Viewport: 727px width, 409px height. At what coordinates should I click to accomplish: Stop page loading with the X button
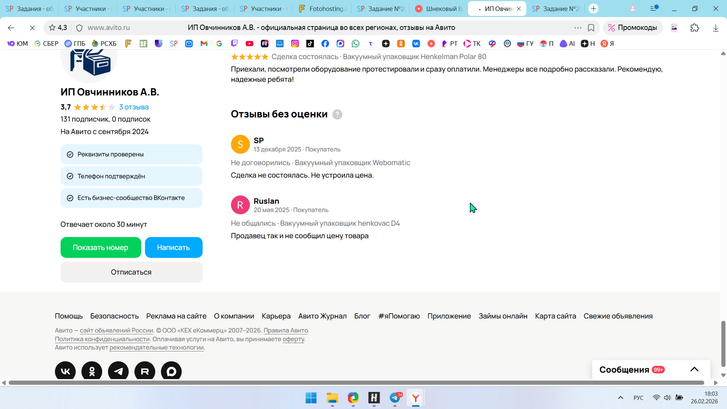tap(32, 28)
